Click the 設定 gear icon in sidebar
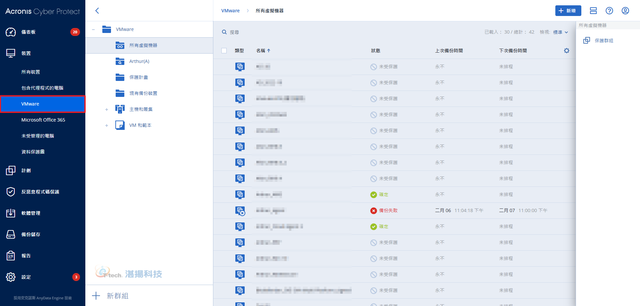 [x=11, y=277]
